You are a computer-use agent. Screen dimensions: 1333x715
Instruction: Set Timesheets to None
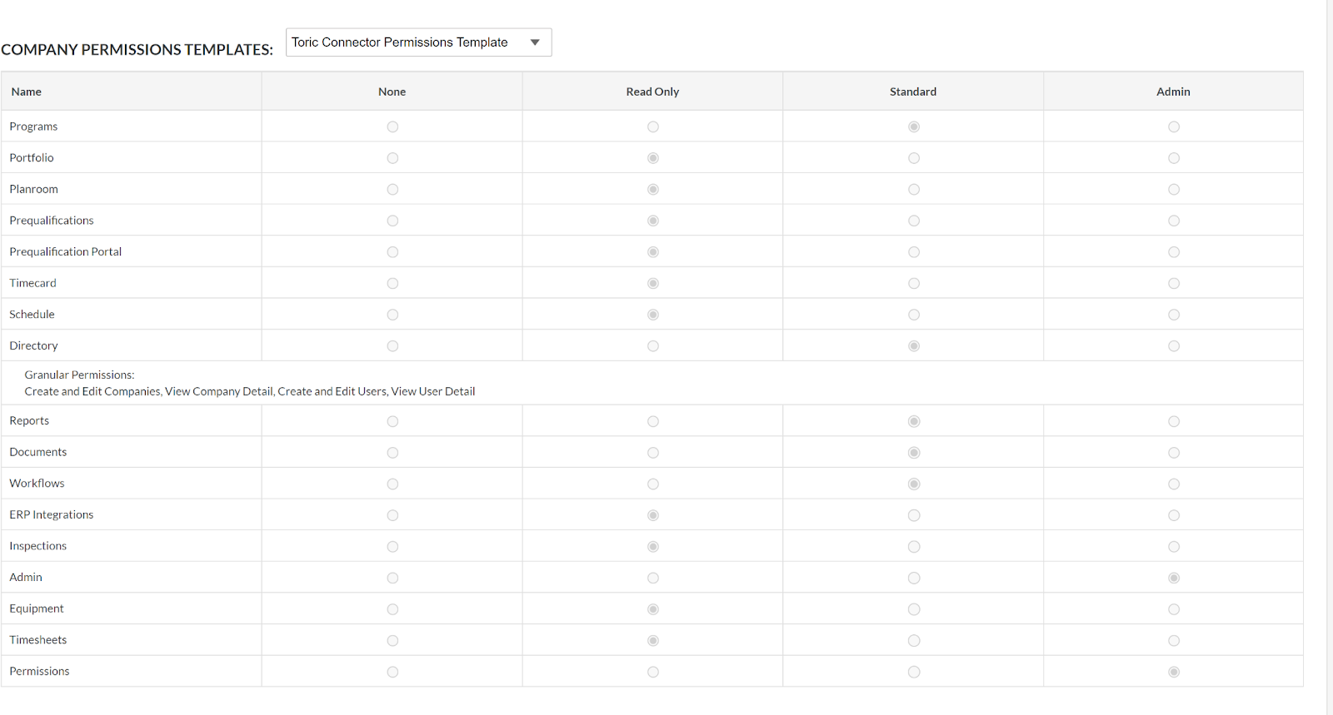point(392,640)
